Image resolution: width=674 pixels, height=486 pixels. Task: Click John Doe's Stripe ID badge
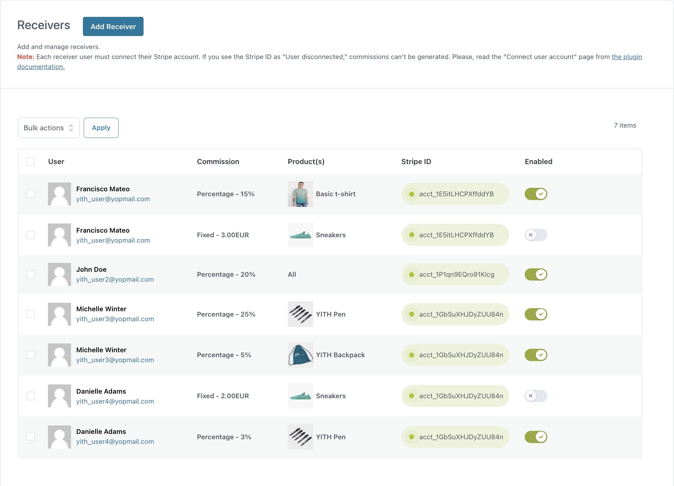click(x=455, y=274)
